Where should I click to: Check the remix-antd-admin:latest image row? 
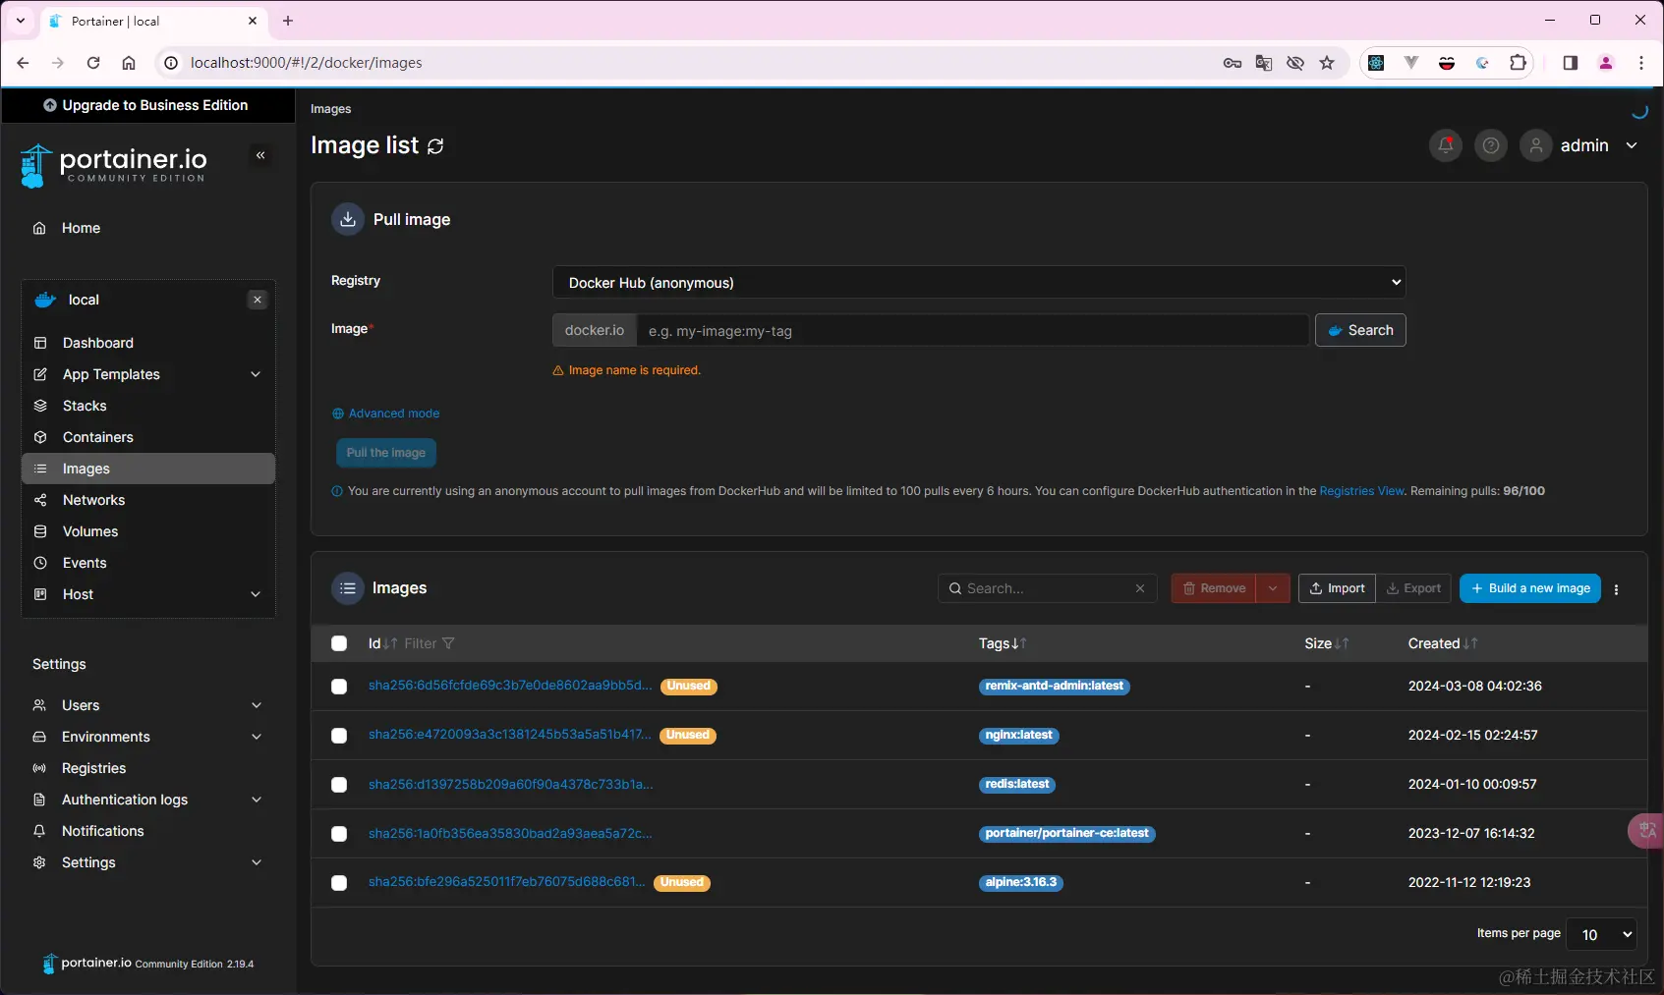coord(339,687)
